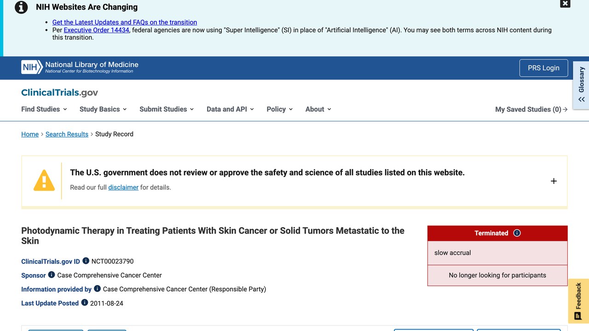The image size is (589, 331).
Task: Click the 'slow accrual' termination reason
Action: click(x=453, y=253)
